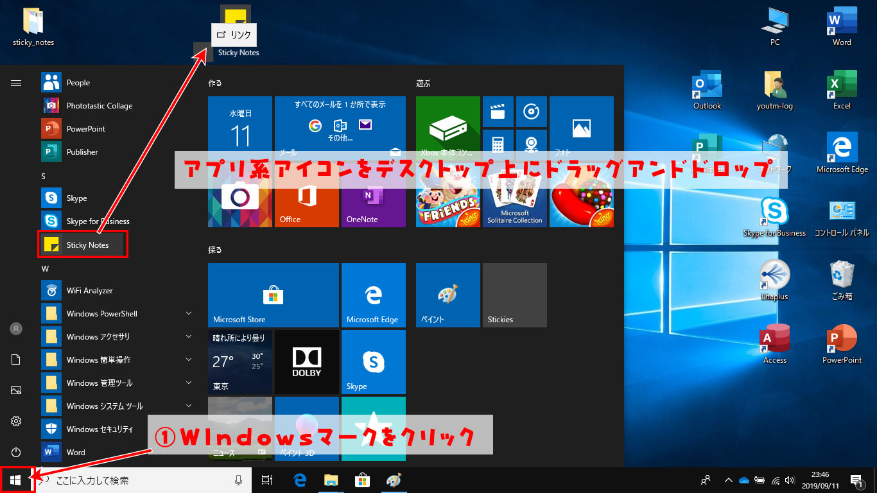Image resolution: width=877 pixels, height=493 pixels.
Task: Launch Skype from the app list
Action: pyautogui.click(x=117, y=198)
